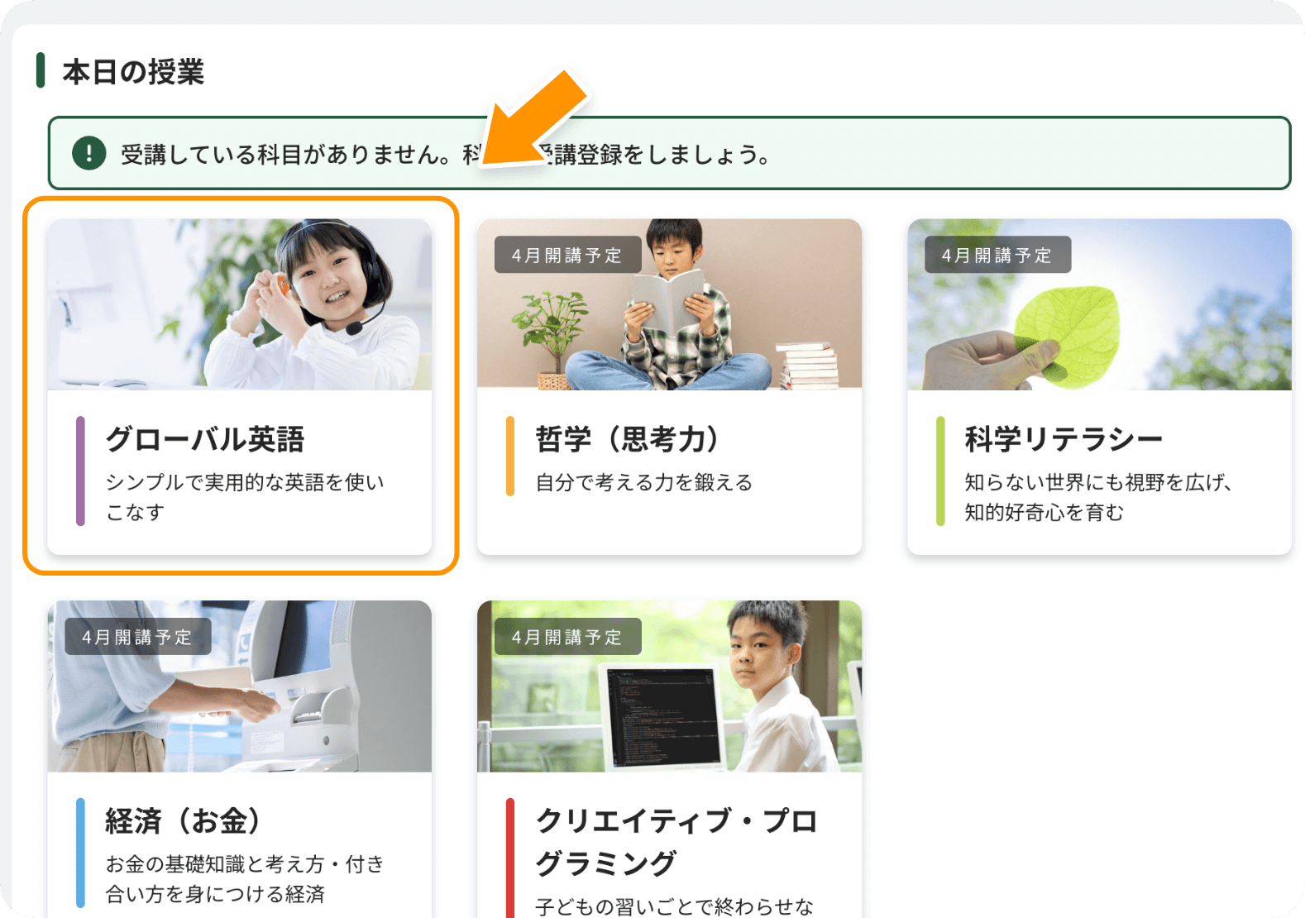The height and width of the screenshot is (918, 1305).
Task: Click the girl with headset thumbnail
Action: pos(240,304)
